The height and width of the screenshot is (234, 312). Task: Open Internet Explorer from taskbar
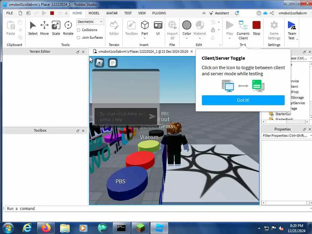tap(27, 228)
